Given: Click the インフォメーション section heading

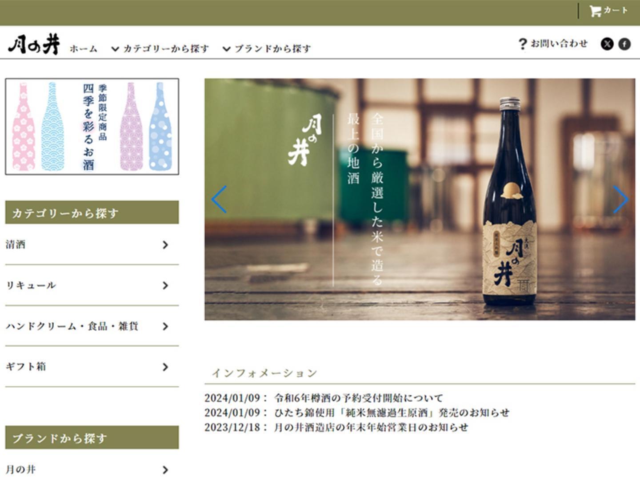Looking at the screenshot, I should pos(264,373).
